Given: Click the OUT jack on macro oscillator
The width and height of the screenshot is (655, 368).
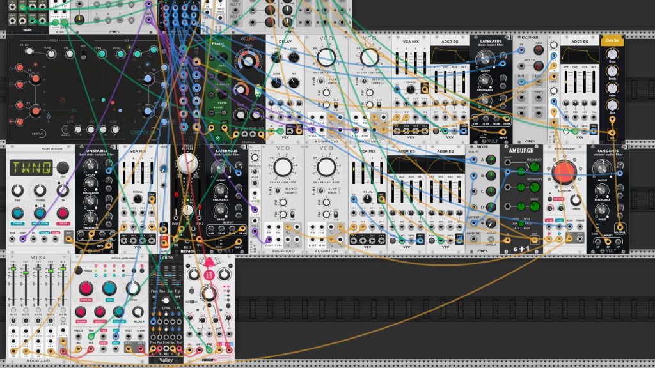Looking at the screenshot, I should 68,239.
